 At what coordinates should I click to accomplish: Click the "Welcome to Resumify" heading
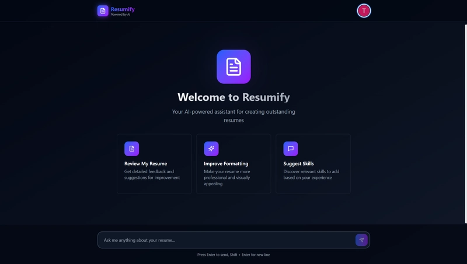(x=233, y=97)
